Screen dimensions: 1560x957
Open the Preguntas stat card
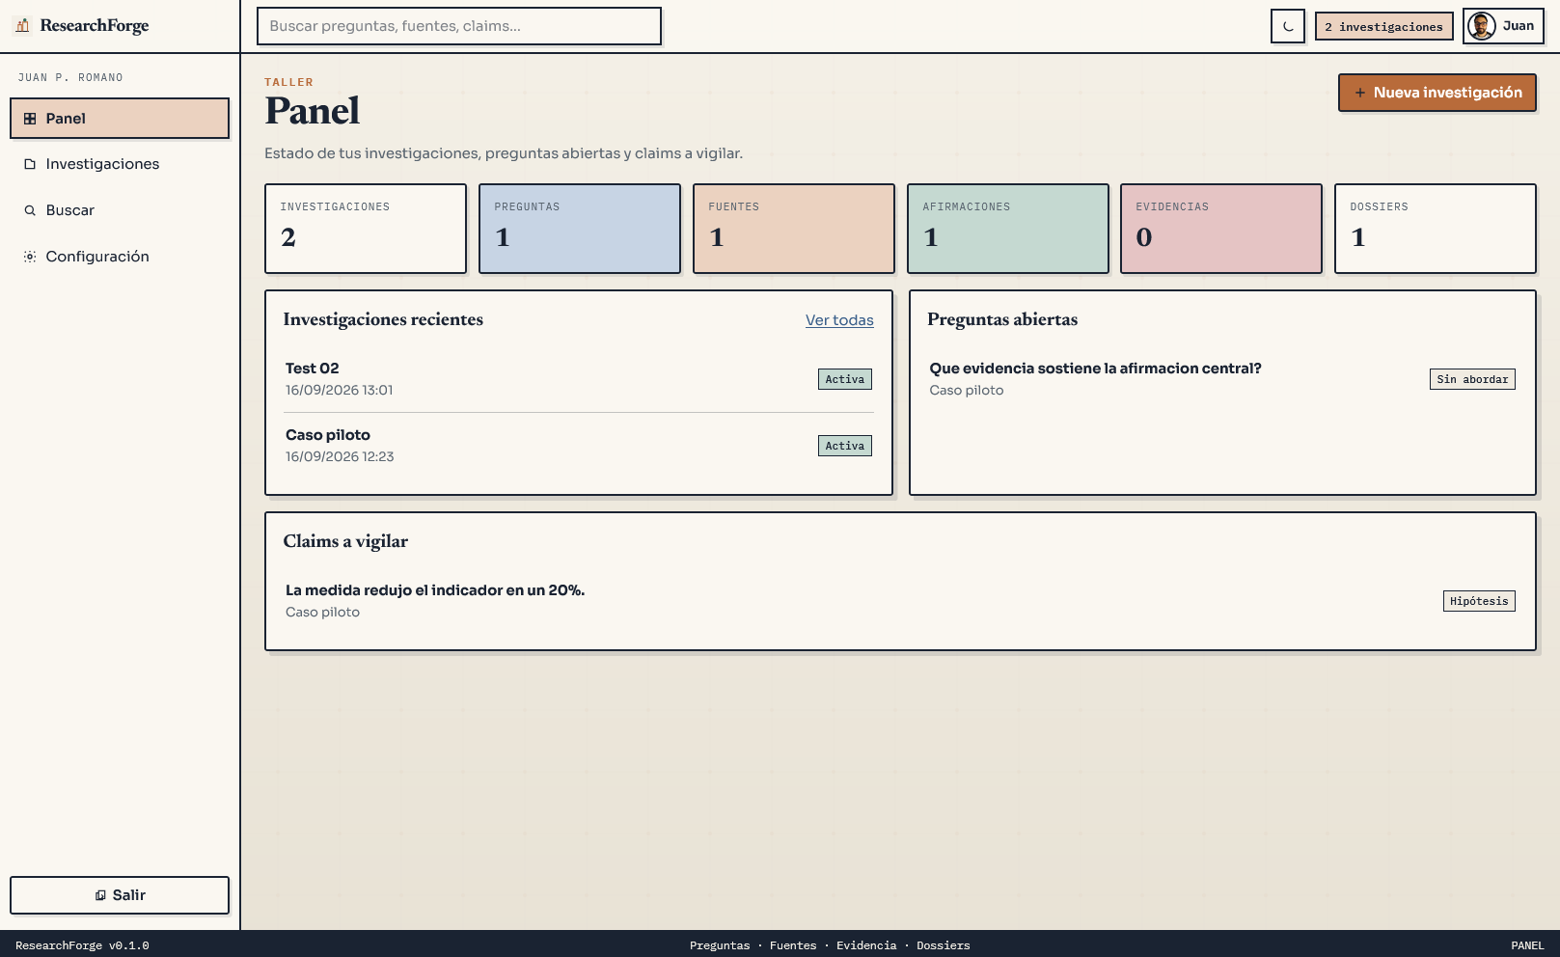point(580,229)
